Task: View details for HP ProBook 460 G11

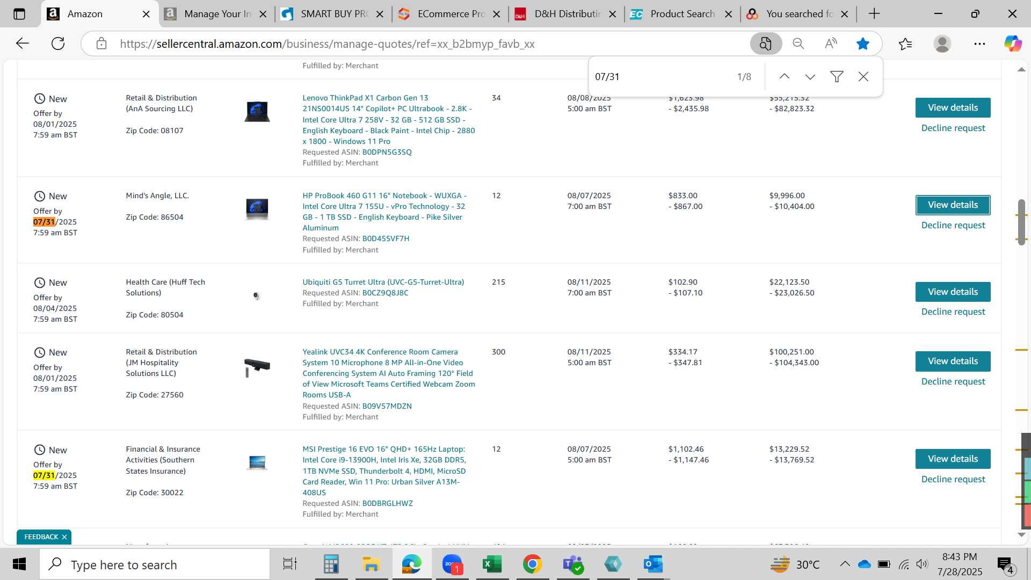Action: coord(953,205)
